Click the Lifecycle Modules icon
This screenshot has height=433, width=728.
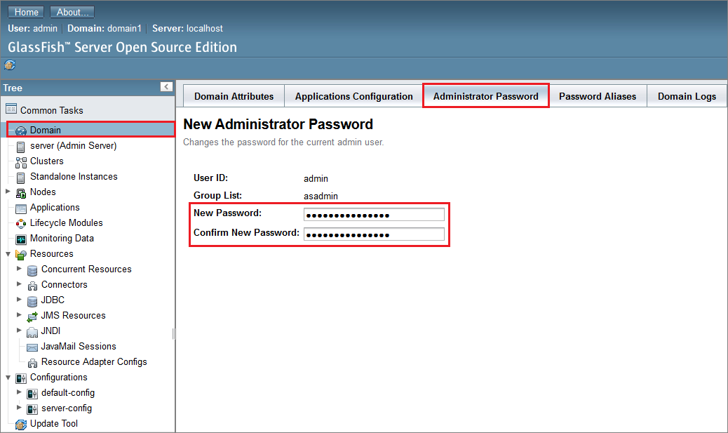pos(21,223)
